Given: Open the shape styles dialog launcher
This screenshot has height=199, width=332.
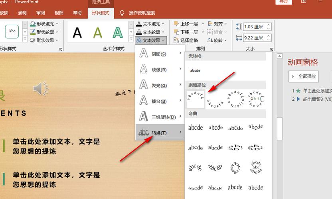Looking at the screenshot, I should (61, 49).
